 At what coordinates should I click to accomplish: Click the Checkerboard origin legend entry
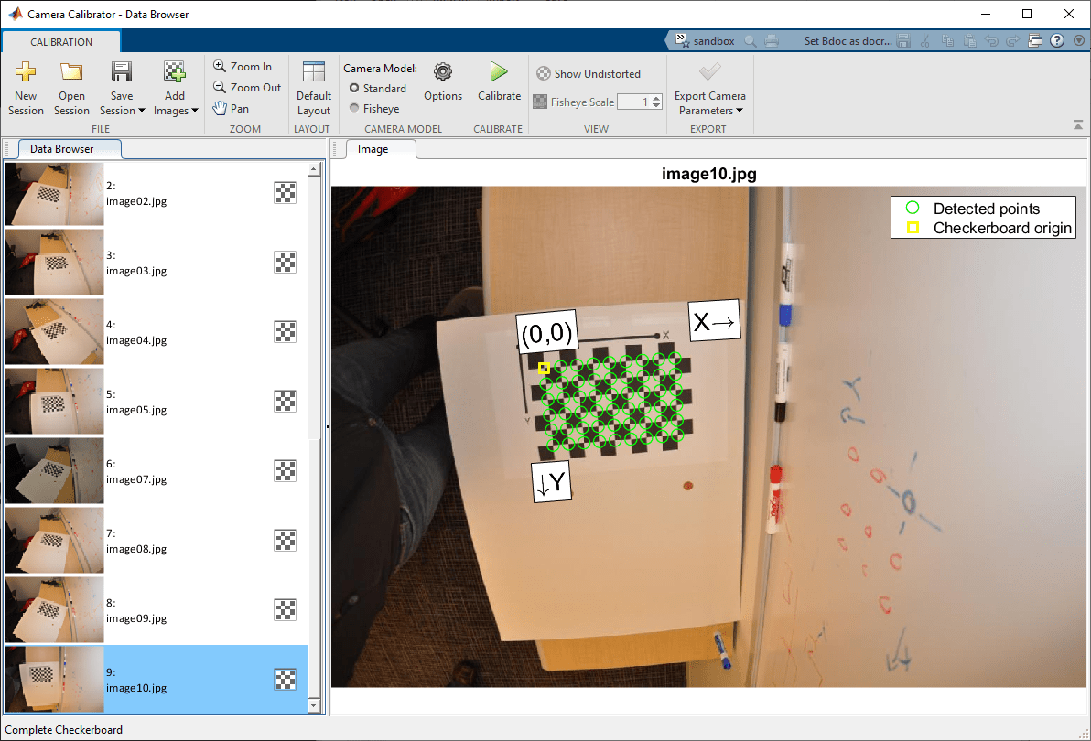point(988,228)
